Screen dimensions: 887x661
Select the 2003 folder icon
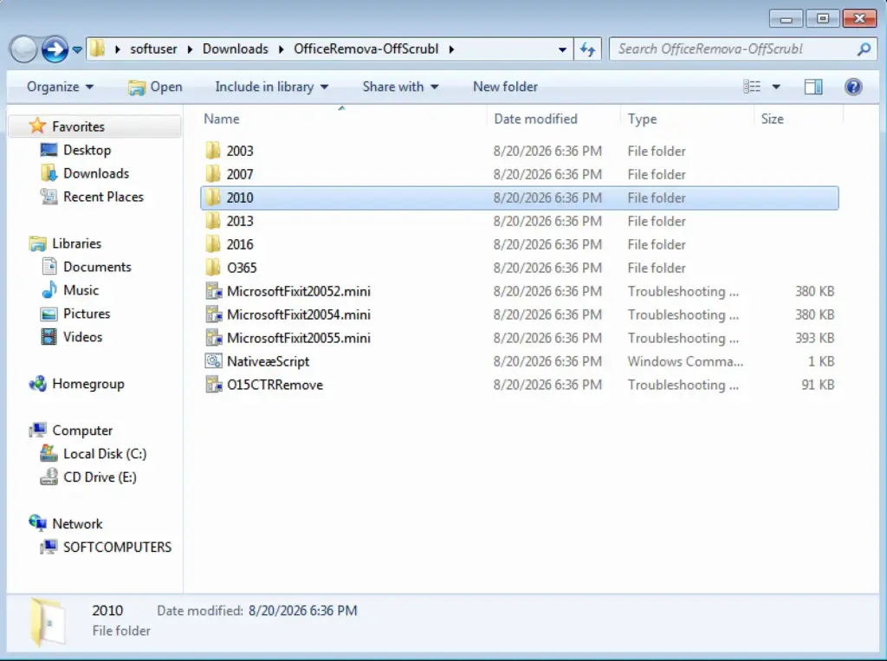[213, 151]
